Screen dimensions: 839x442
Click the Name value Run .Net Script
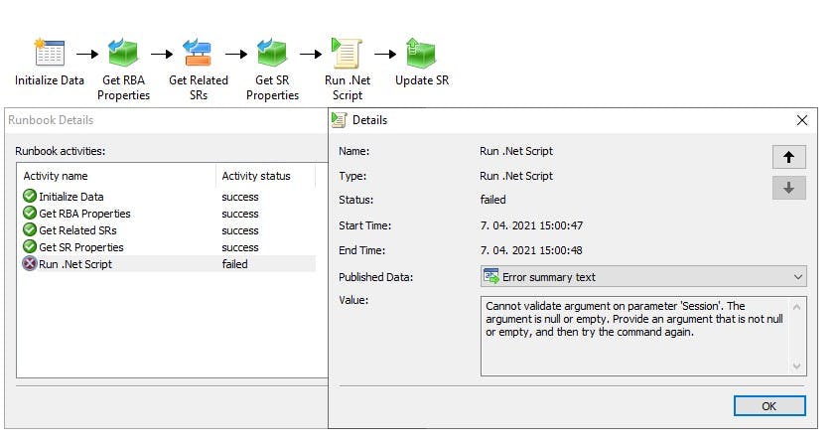pyautogui.click(x=516, y=151)
